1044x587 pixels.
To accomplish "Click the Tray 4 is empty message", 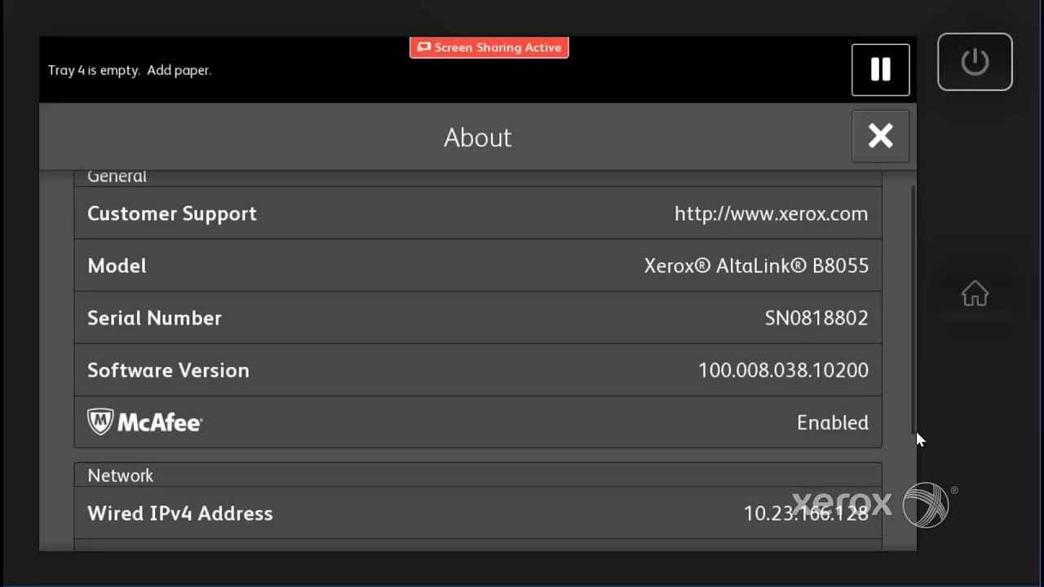I will [130, 70].
